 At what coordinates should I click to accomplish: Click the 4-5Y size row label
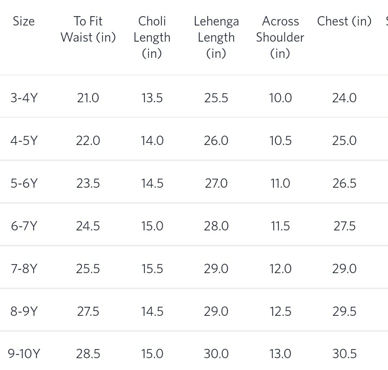[24, 141]
